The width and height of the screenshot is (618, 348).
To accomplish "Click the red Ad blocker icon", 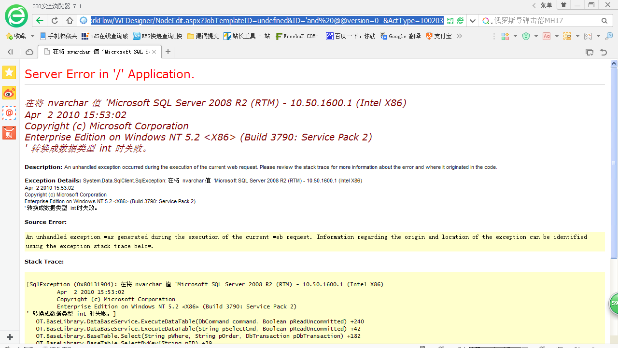I will pos(547,36).
